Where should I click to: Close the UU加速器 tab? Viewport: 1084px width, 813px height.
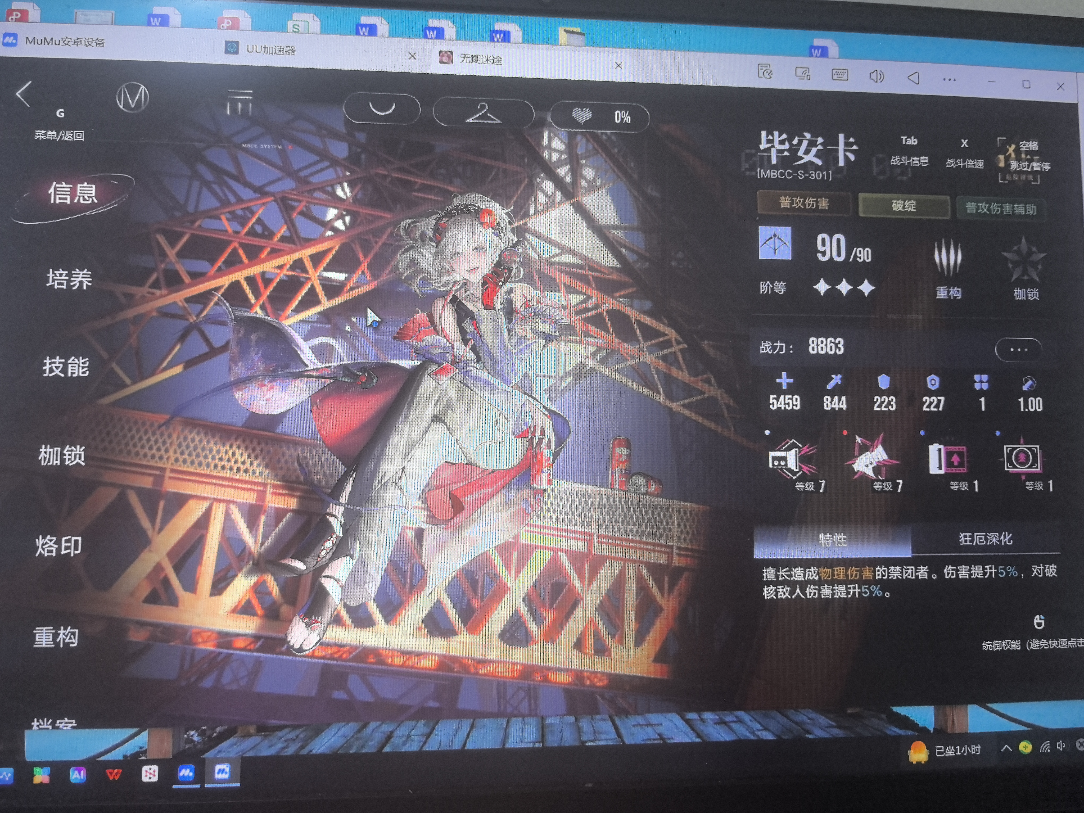[412, 56]
